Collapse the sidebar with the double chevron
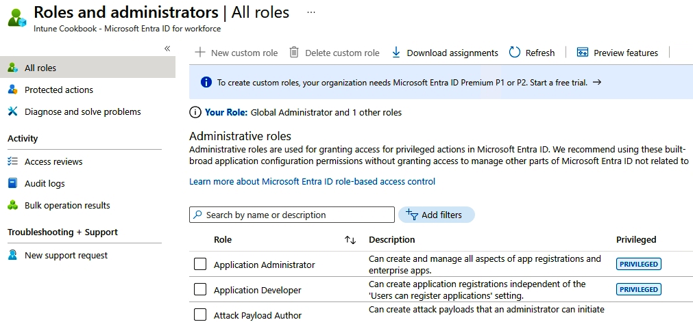Screen dimensions: 693x322 click(x=167, y=49)
